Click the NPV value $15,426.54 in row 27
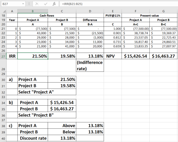This screenshot has width=178, height=142. [x=135, y=56]
